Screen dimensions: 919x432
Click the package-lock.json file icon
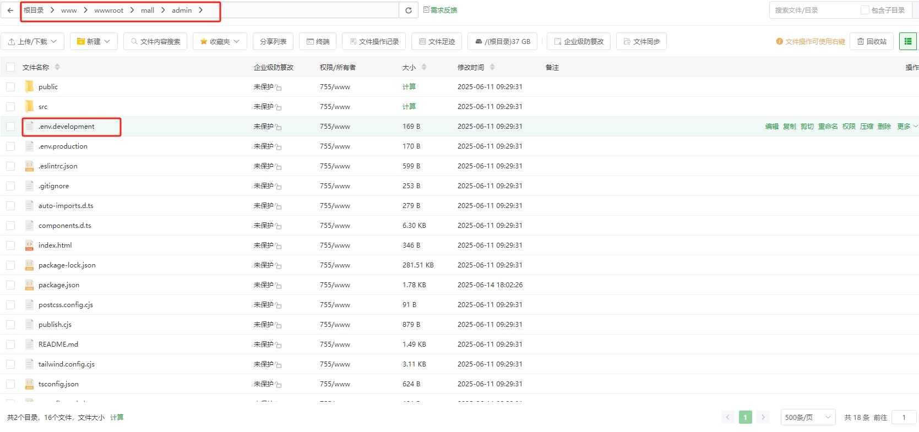(x=29, y=265)
